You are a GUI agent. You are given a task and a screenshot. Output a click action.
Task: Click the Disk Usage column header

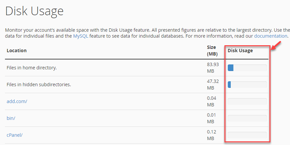(240, 51)
